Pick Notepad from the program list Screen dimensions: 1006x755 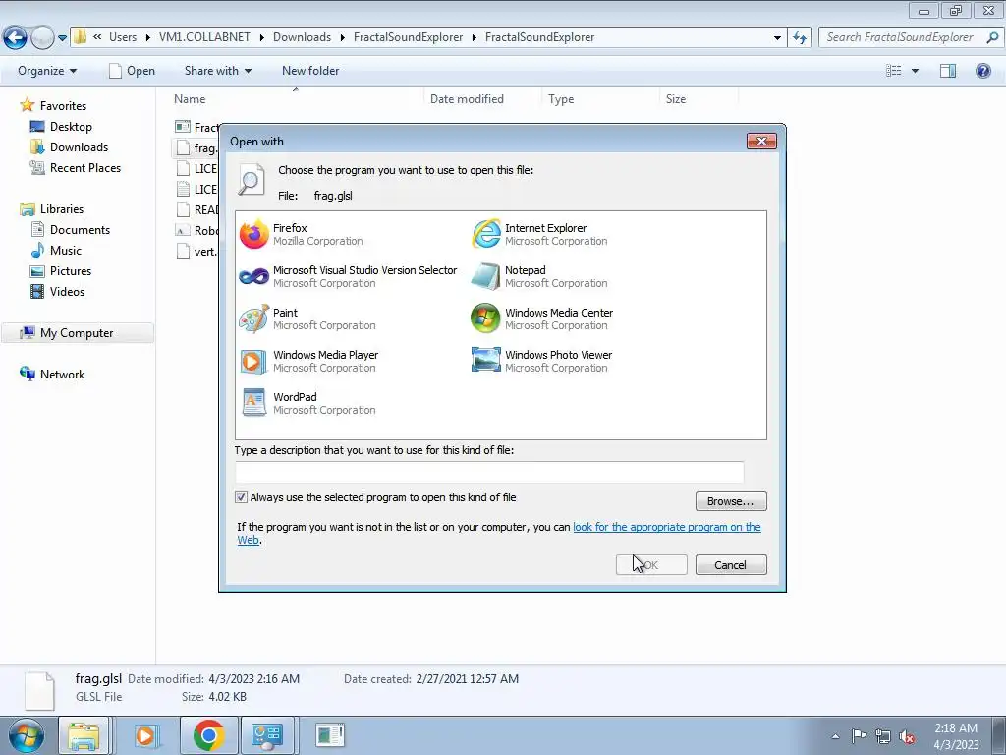pos(539,276)
